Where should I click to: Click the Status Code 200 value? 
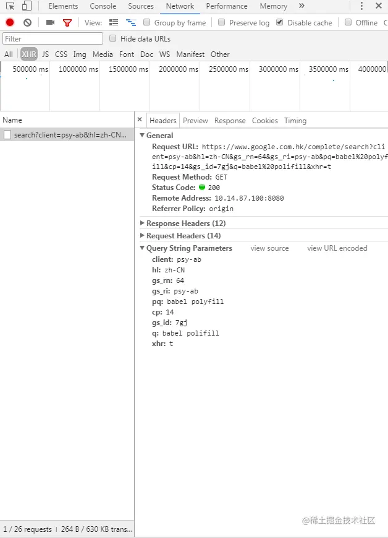click(x=214, y=188)
